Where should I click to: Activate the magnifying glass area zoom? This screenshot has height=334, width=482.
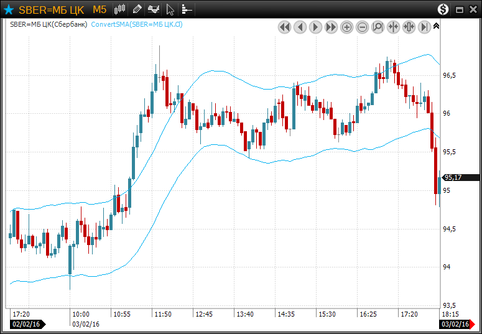click(x=378, y=27)
